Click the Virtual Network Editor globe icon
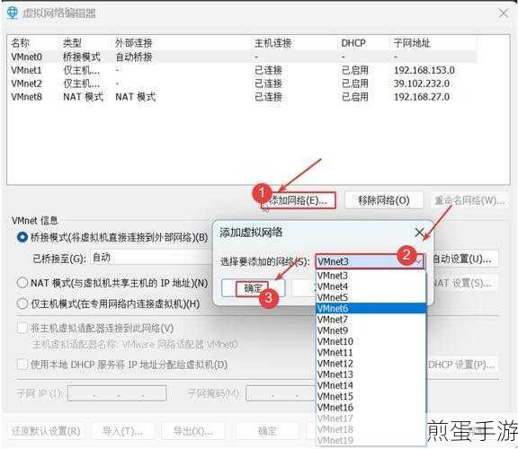Image resolution: width=518 pixels, height=449 pixels. click(13, 13)
